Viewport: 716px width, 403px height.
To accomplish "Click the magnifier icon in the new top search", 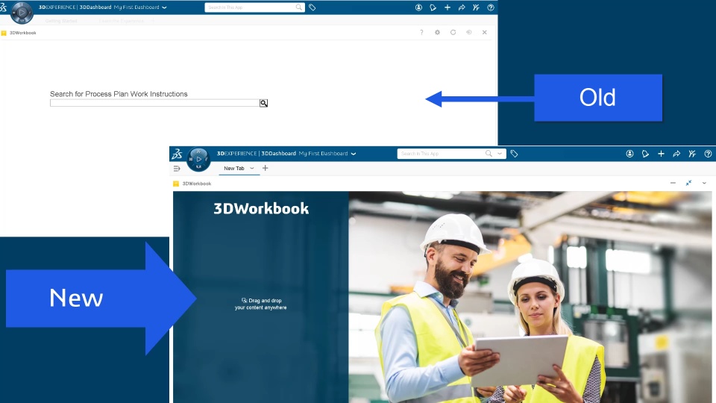I will (x=489, y=154).
